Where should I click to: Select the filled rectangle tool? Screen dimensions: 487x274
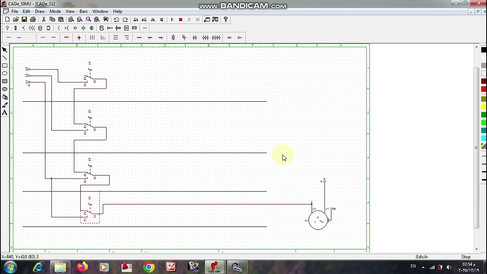click(x=5, y=81)
